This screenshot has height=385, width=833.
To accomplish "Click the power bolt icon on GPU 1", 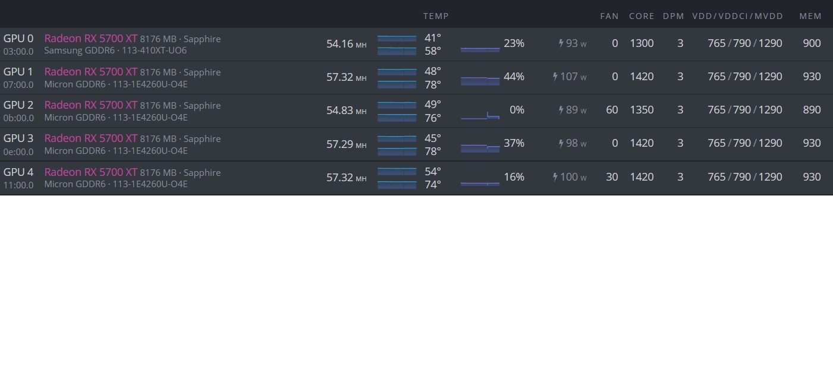I will pos(555,77).
